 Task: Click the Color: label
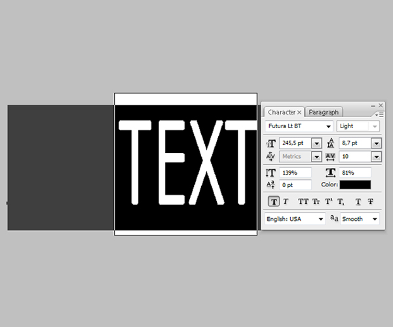point(329,184)
